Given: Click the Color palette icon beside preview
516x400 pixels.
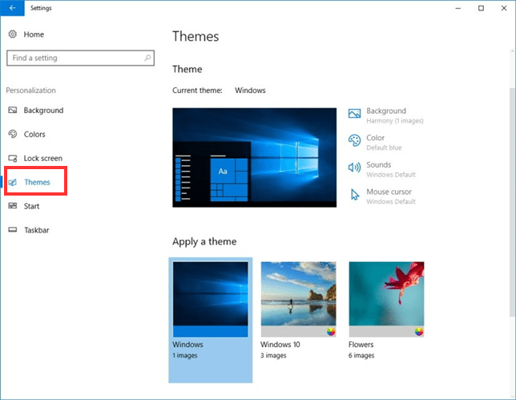Looking at the screenshot, I should (x=354, y=140).
